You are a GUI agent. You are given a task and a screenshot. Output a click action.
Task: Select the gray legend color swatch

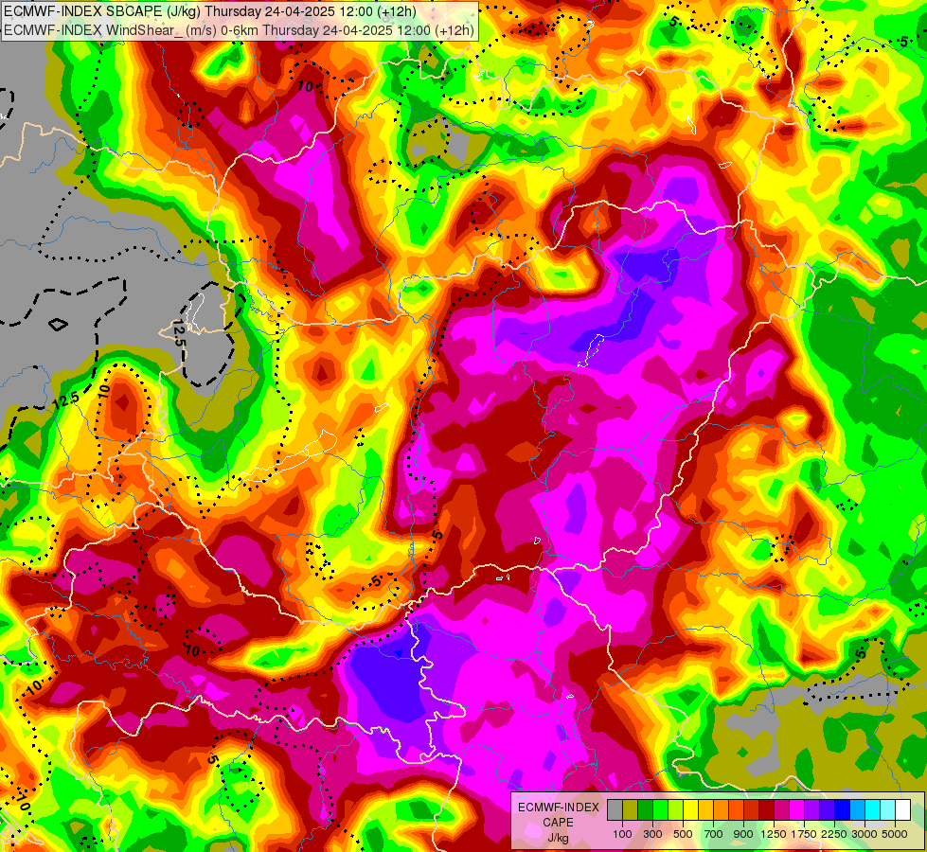[615, 809]
